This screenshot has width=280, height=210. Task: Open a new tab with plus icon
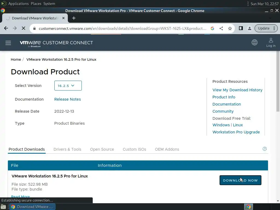(x=74, y=18)
